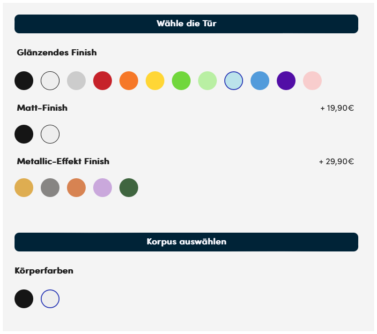Pick the metallic lilac door swatch
377x334 pixels.
(x=103, y=188)
